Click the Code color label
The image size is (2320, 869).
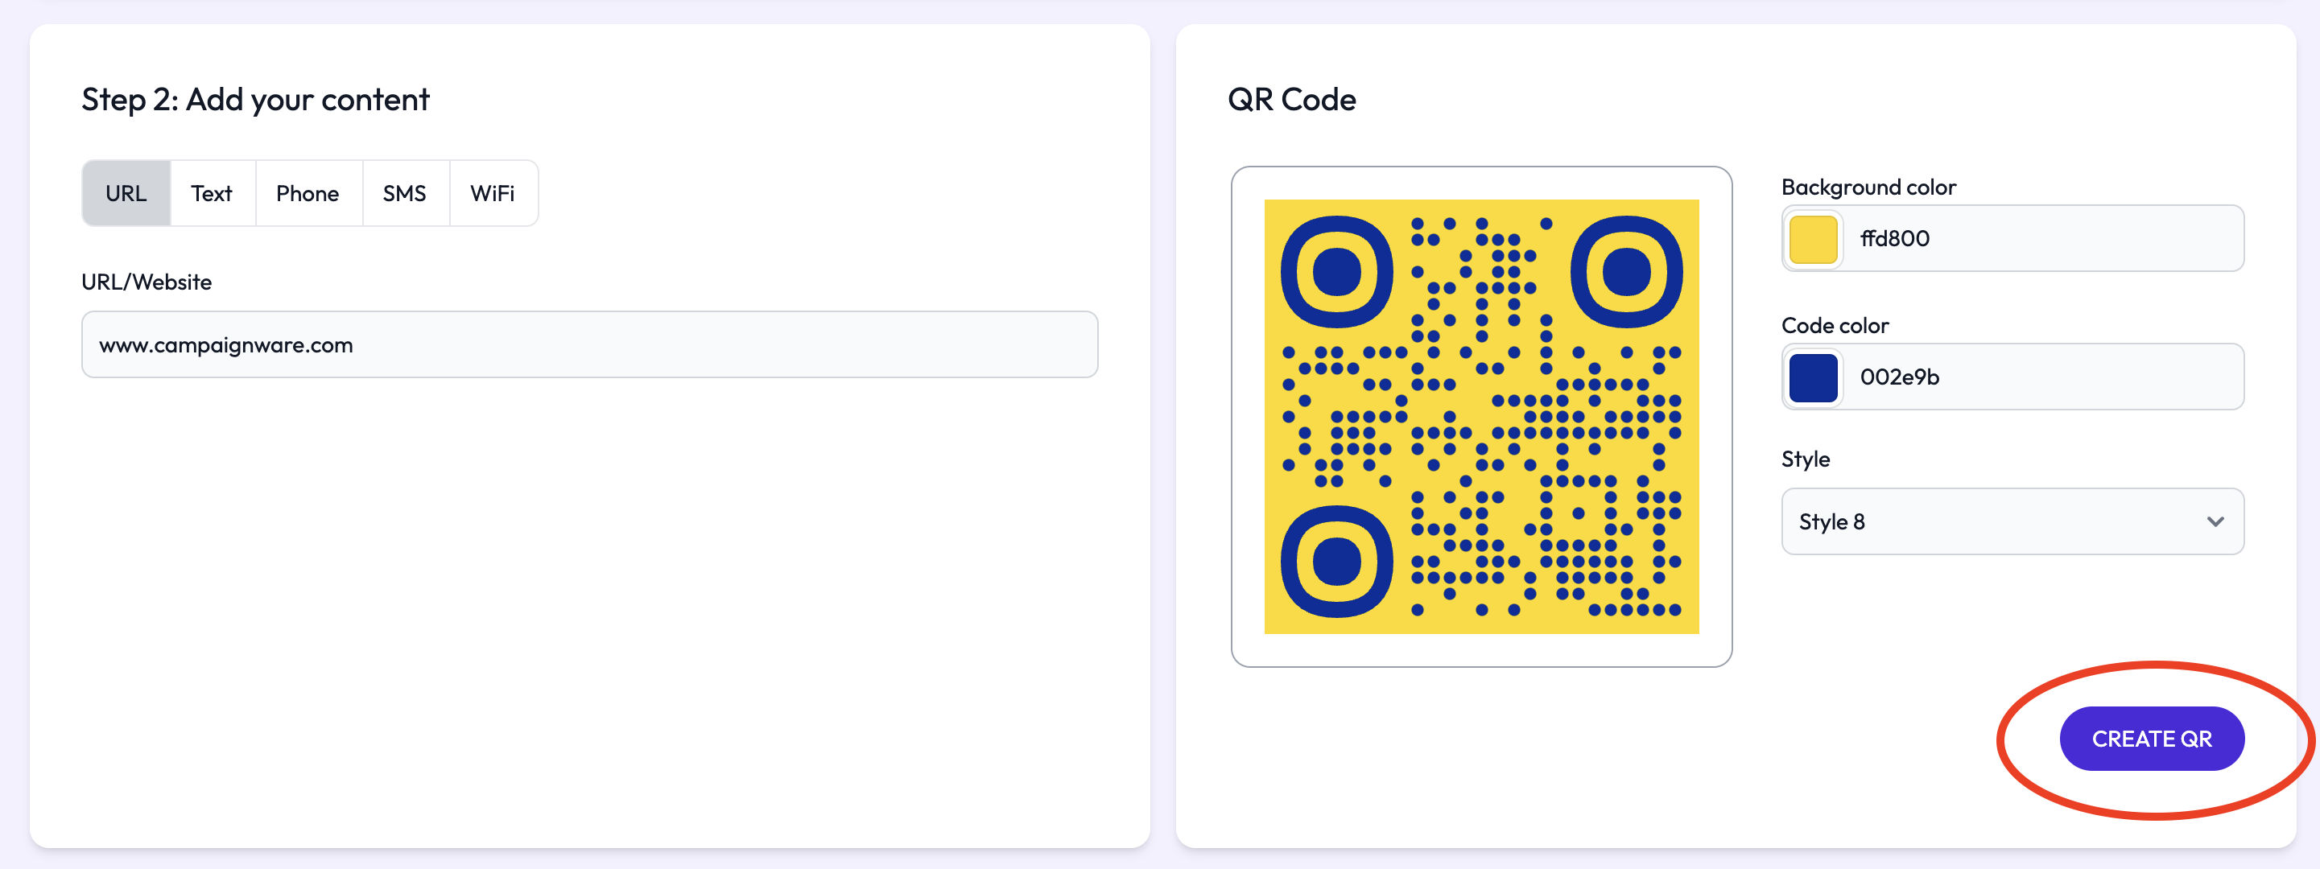coord(1835,325)
